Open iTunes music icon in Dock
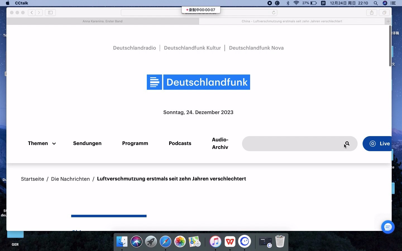This screenshot has width=402, height=251. pos(216,242)
